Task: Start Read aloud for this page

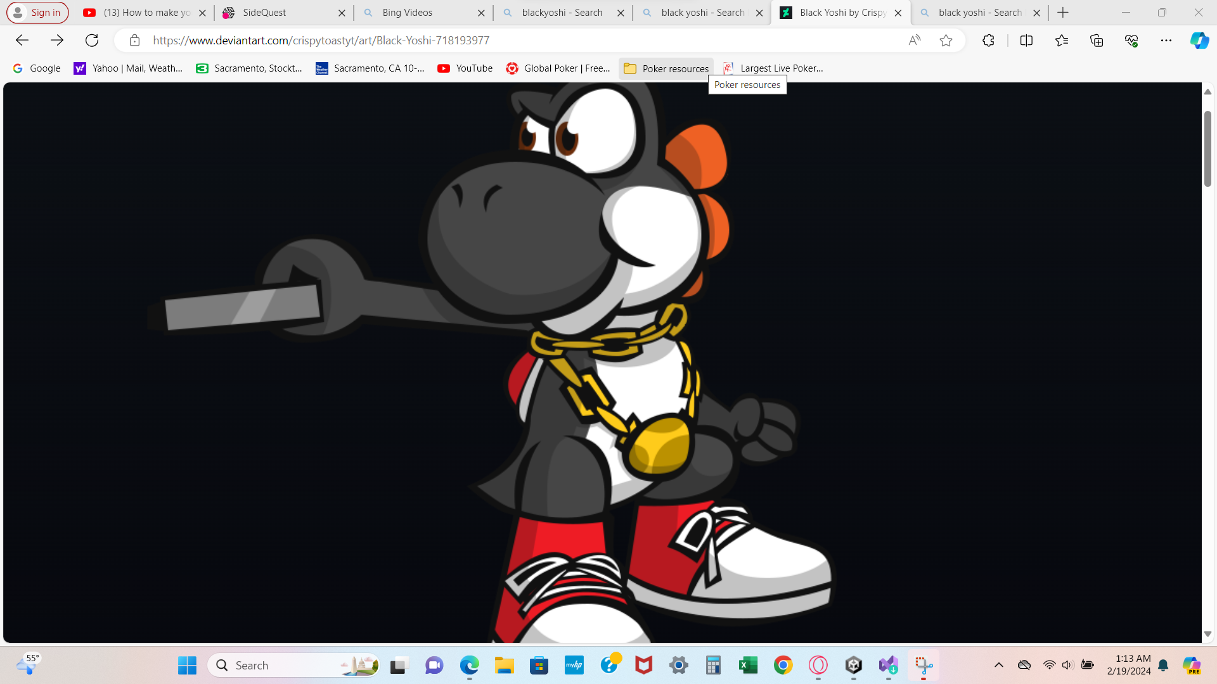Action: click(915, 40)
